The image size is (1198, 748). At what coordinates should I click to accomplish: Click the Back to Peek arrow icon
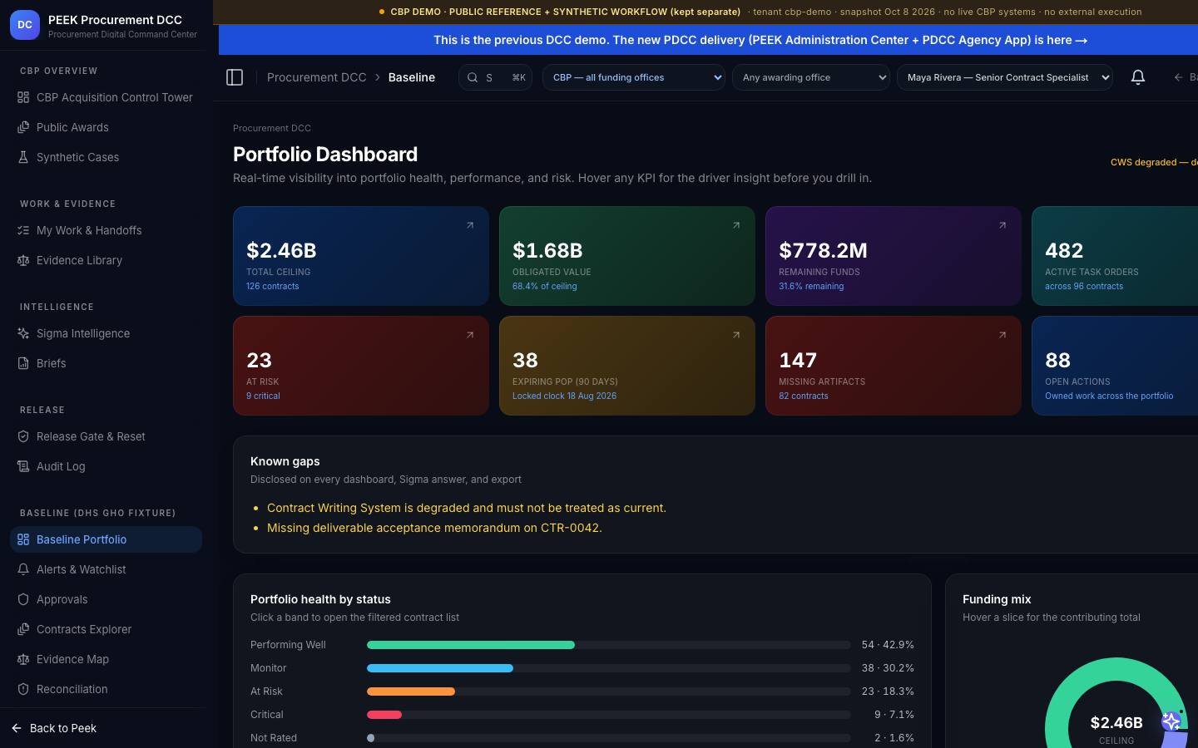17,728
